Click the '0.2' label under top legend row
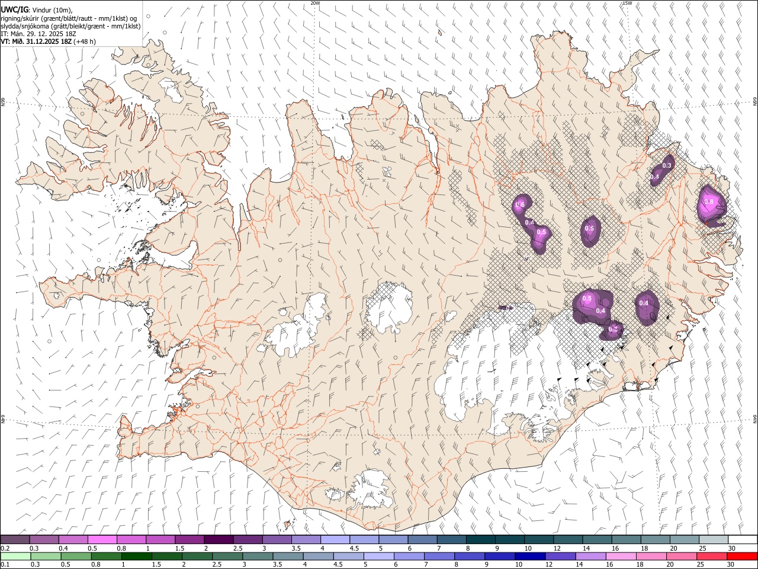Screen dimensions: 758x569 (5, 548)
